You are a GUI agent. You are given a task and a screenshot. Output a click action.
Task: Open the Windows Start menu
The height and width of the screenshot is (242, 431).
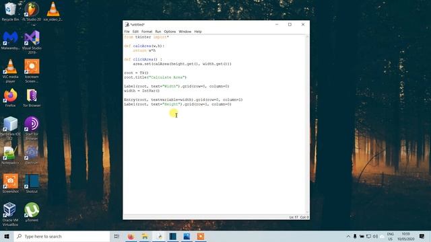point(7,236)
